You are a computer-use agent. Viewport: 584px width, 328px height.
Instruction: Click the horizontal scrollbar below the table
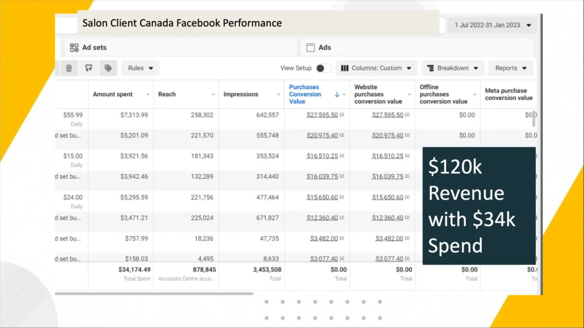[x=154, y=294]
